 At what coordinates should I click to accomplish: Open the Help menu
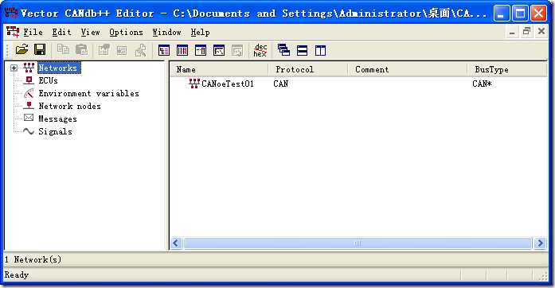[x=201, y=32]
